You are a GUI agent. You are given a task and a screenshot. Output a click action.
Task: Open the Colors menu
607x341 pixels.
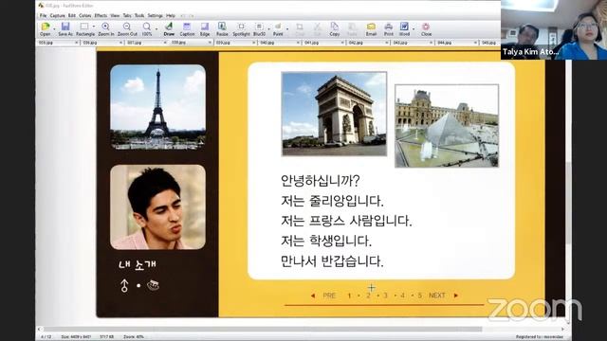(x=85, y=16)
